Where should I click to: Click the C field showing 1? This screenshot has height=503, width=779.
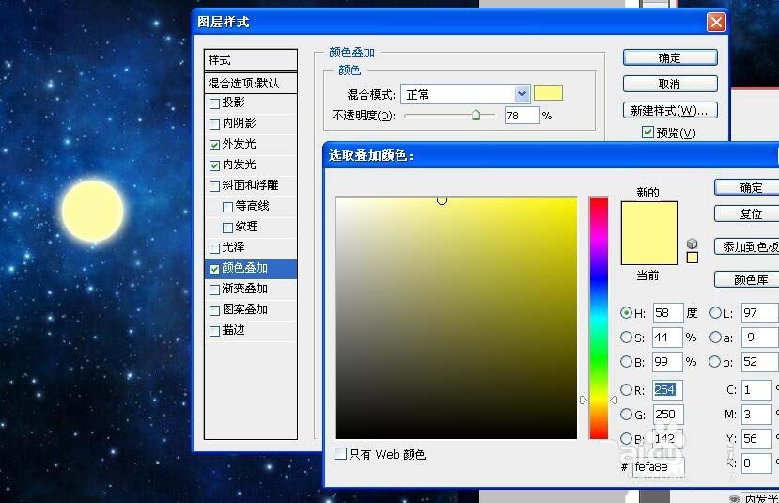[757, 389]
